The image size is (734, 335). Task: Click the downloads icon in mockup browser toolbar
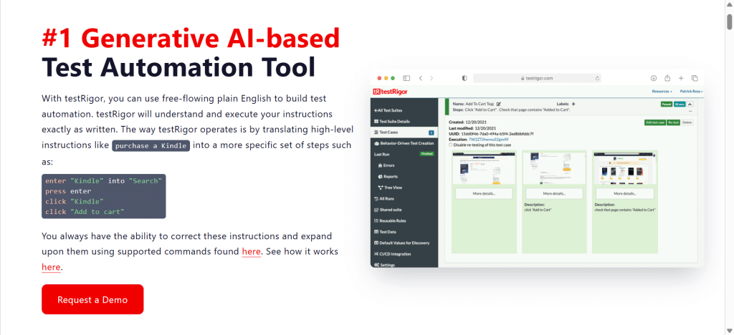point(654,78)
